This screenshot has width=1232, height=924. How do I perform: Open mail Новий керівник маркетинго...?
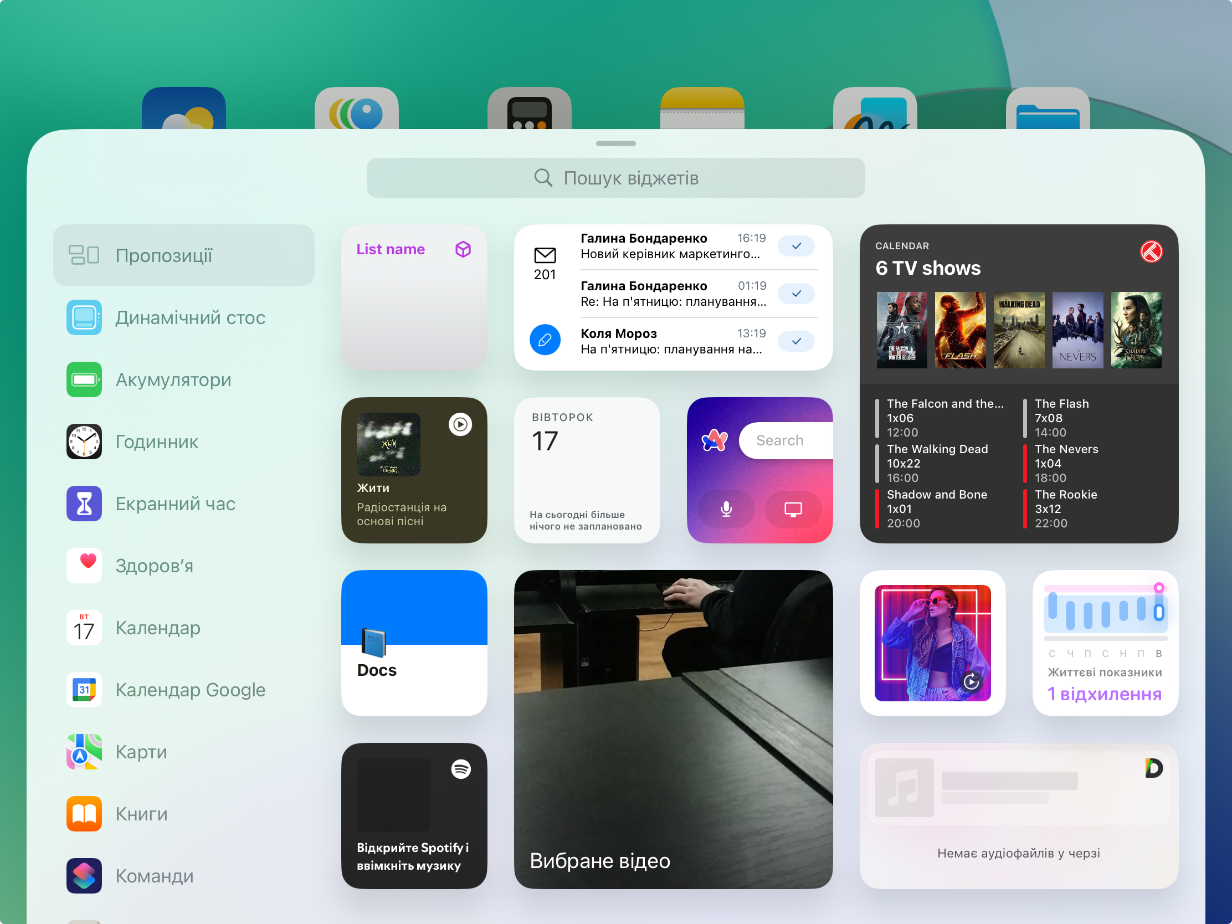[x=673, y=246]
